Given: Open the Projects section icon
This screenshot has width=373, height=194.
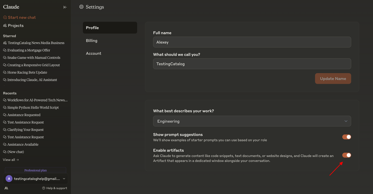Looking at the screenshot, I should pos(5,25).
